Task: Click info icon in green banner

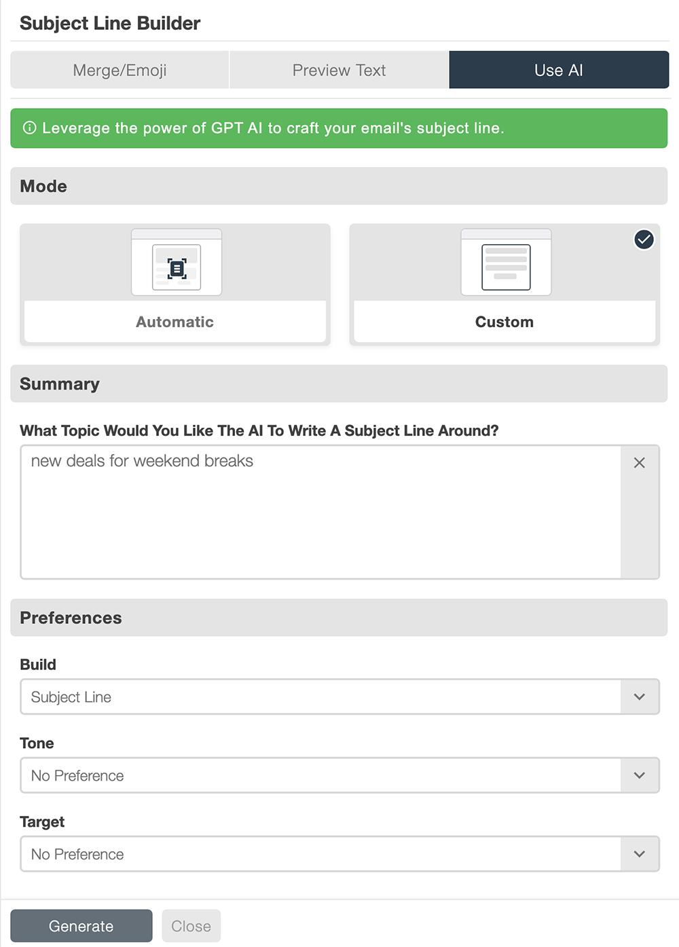Action: (30, 128)
